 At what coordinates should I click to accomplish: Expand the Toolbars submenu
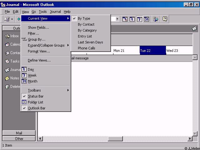pos(46,90)
